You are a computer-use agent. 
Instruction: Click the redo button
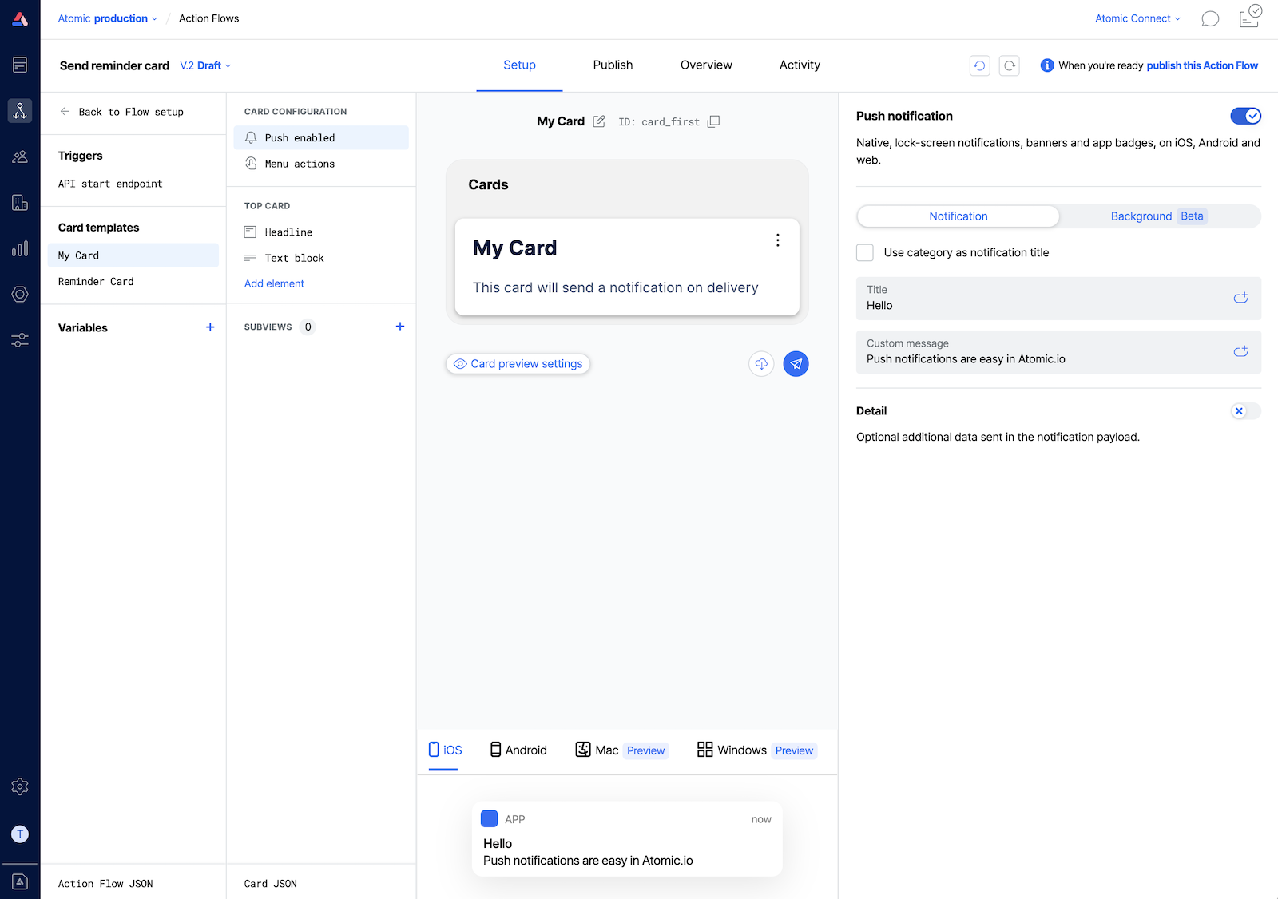[x=1010, y=65]
